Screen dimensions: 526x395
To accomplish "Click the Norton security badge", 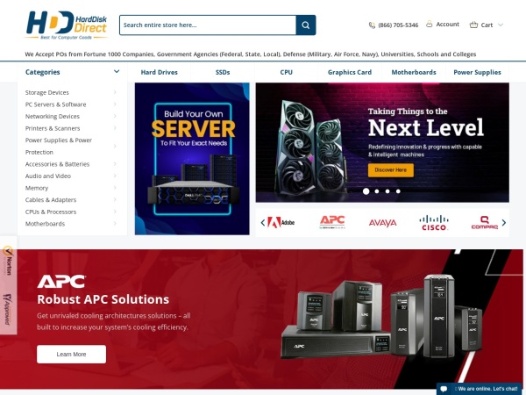I will [8, 261].
